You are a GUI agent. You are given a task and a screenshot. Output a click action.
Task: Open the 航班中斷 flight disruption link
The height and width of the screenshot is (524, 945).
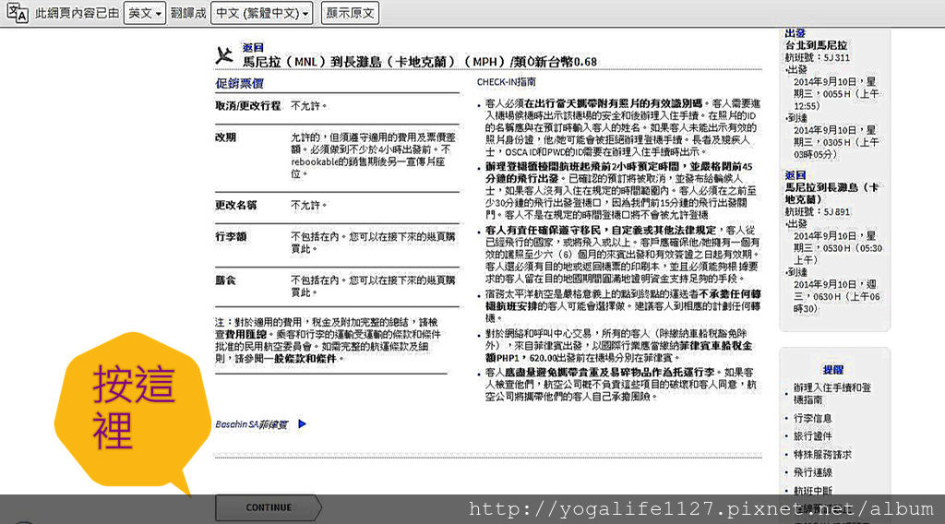pyautogui.click(x=812, y=490)
